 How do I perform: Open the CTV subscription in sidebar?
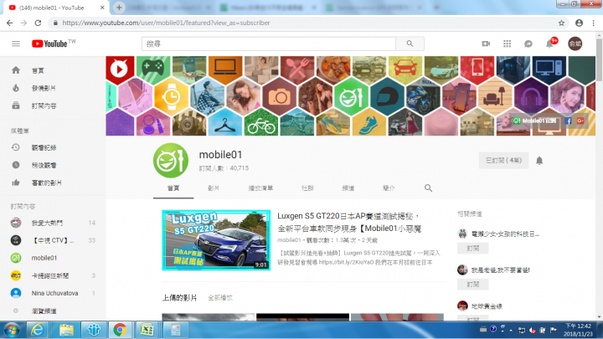point(53,240)
